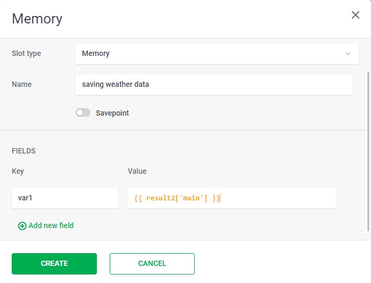Click the CREATE button
This screenshot has height=283, width=371.
[x=54, y=264]
